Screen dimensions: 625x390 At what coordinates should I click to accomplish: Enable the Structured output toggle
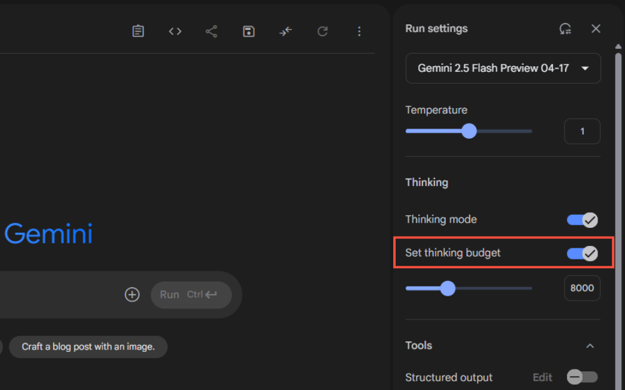[582, 376]
